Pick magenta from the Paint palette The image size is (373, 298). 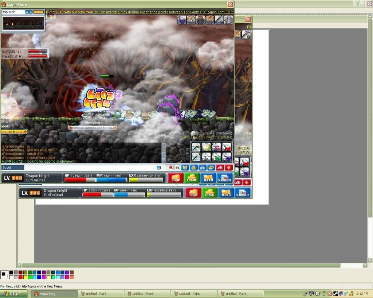coord(44,277)
